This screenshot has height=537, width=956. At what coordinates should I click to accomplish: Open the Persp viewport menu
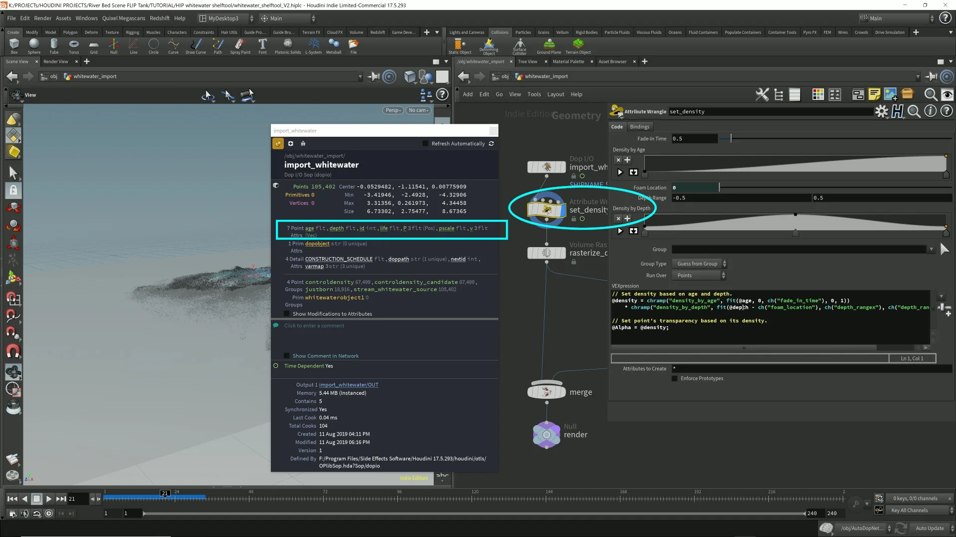coord(393,110)
